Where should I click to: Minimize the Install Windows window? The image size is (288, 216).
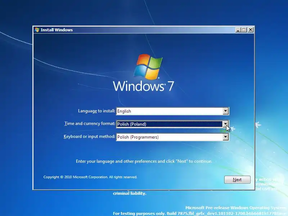tap(238, 30)
